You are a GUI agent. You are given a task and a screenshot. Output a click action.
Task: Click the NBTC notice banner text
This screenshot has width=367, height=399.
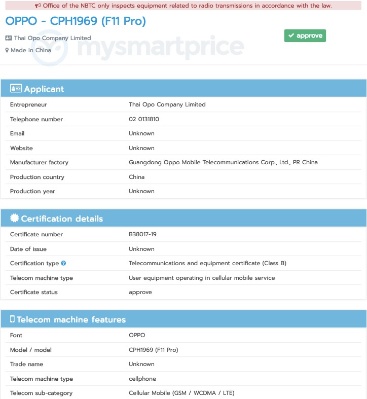(x=187, y=6)
